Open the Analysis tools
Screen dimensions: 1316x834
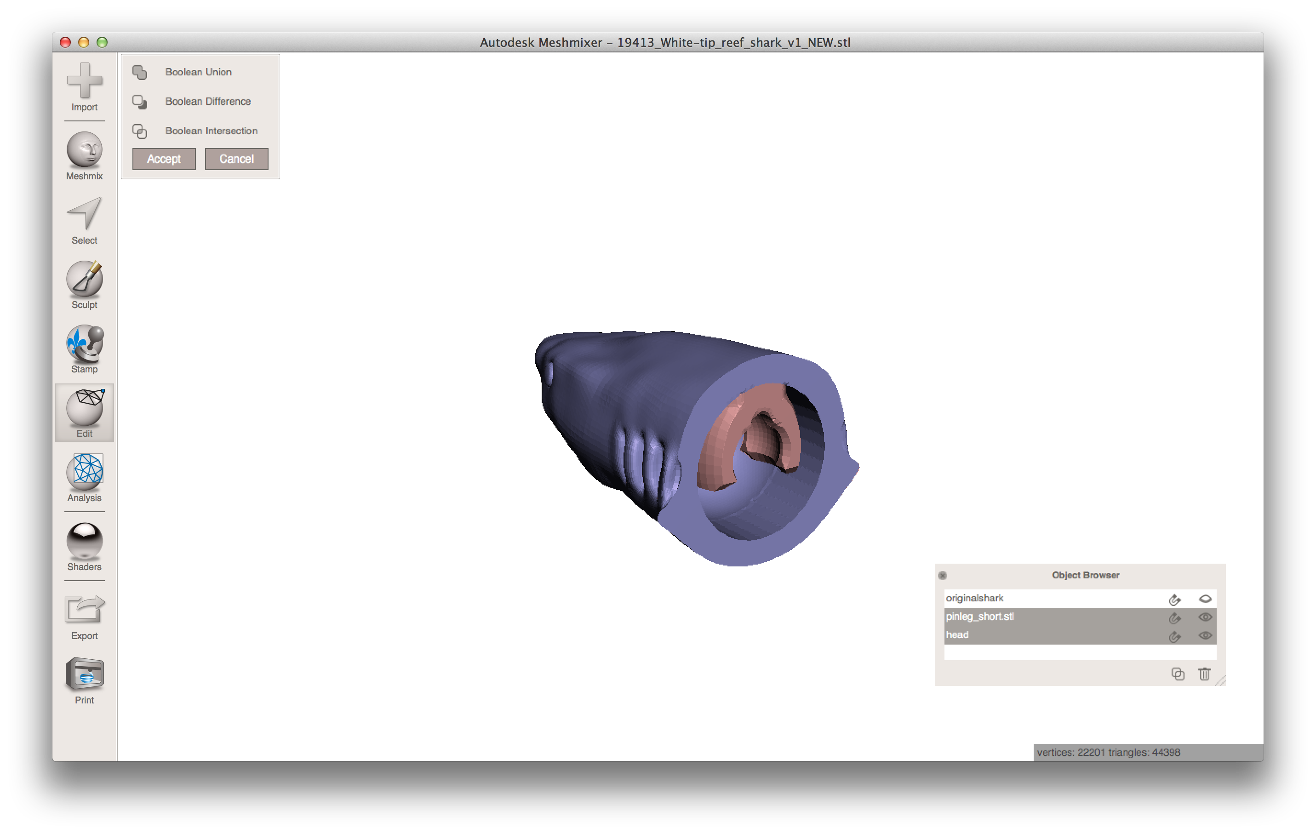(x=84, y=478)
